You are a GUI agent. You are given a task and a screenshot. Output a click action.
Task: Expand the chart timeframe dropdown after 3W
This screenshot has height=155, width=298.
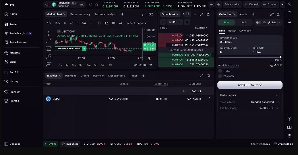[92, 23]
